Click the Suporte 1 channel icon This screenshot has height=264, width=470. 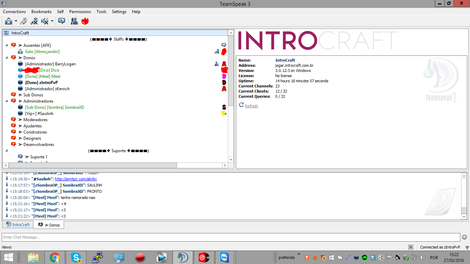(20, 157)
